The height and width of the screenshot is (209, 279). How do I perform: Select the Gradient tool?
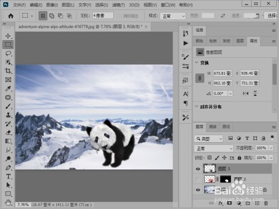(8, 141)
